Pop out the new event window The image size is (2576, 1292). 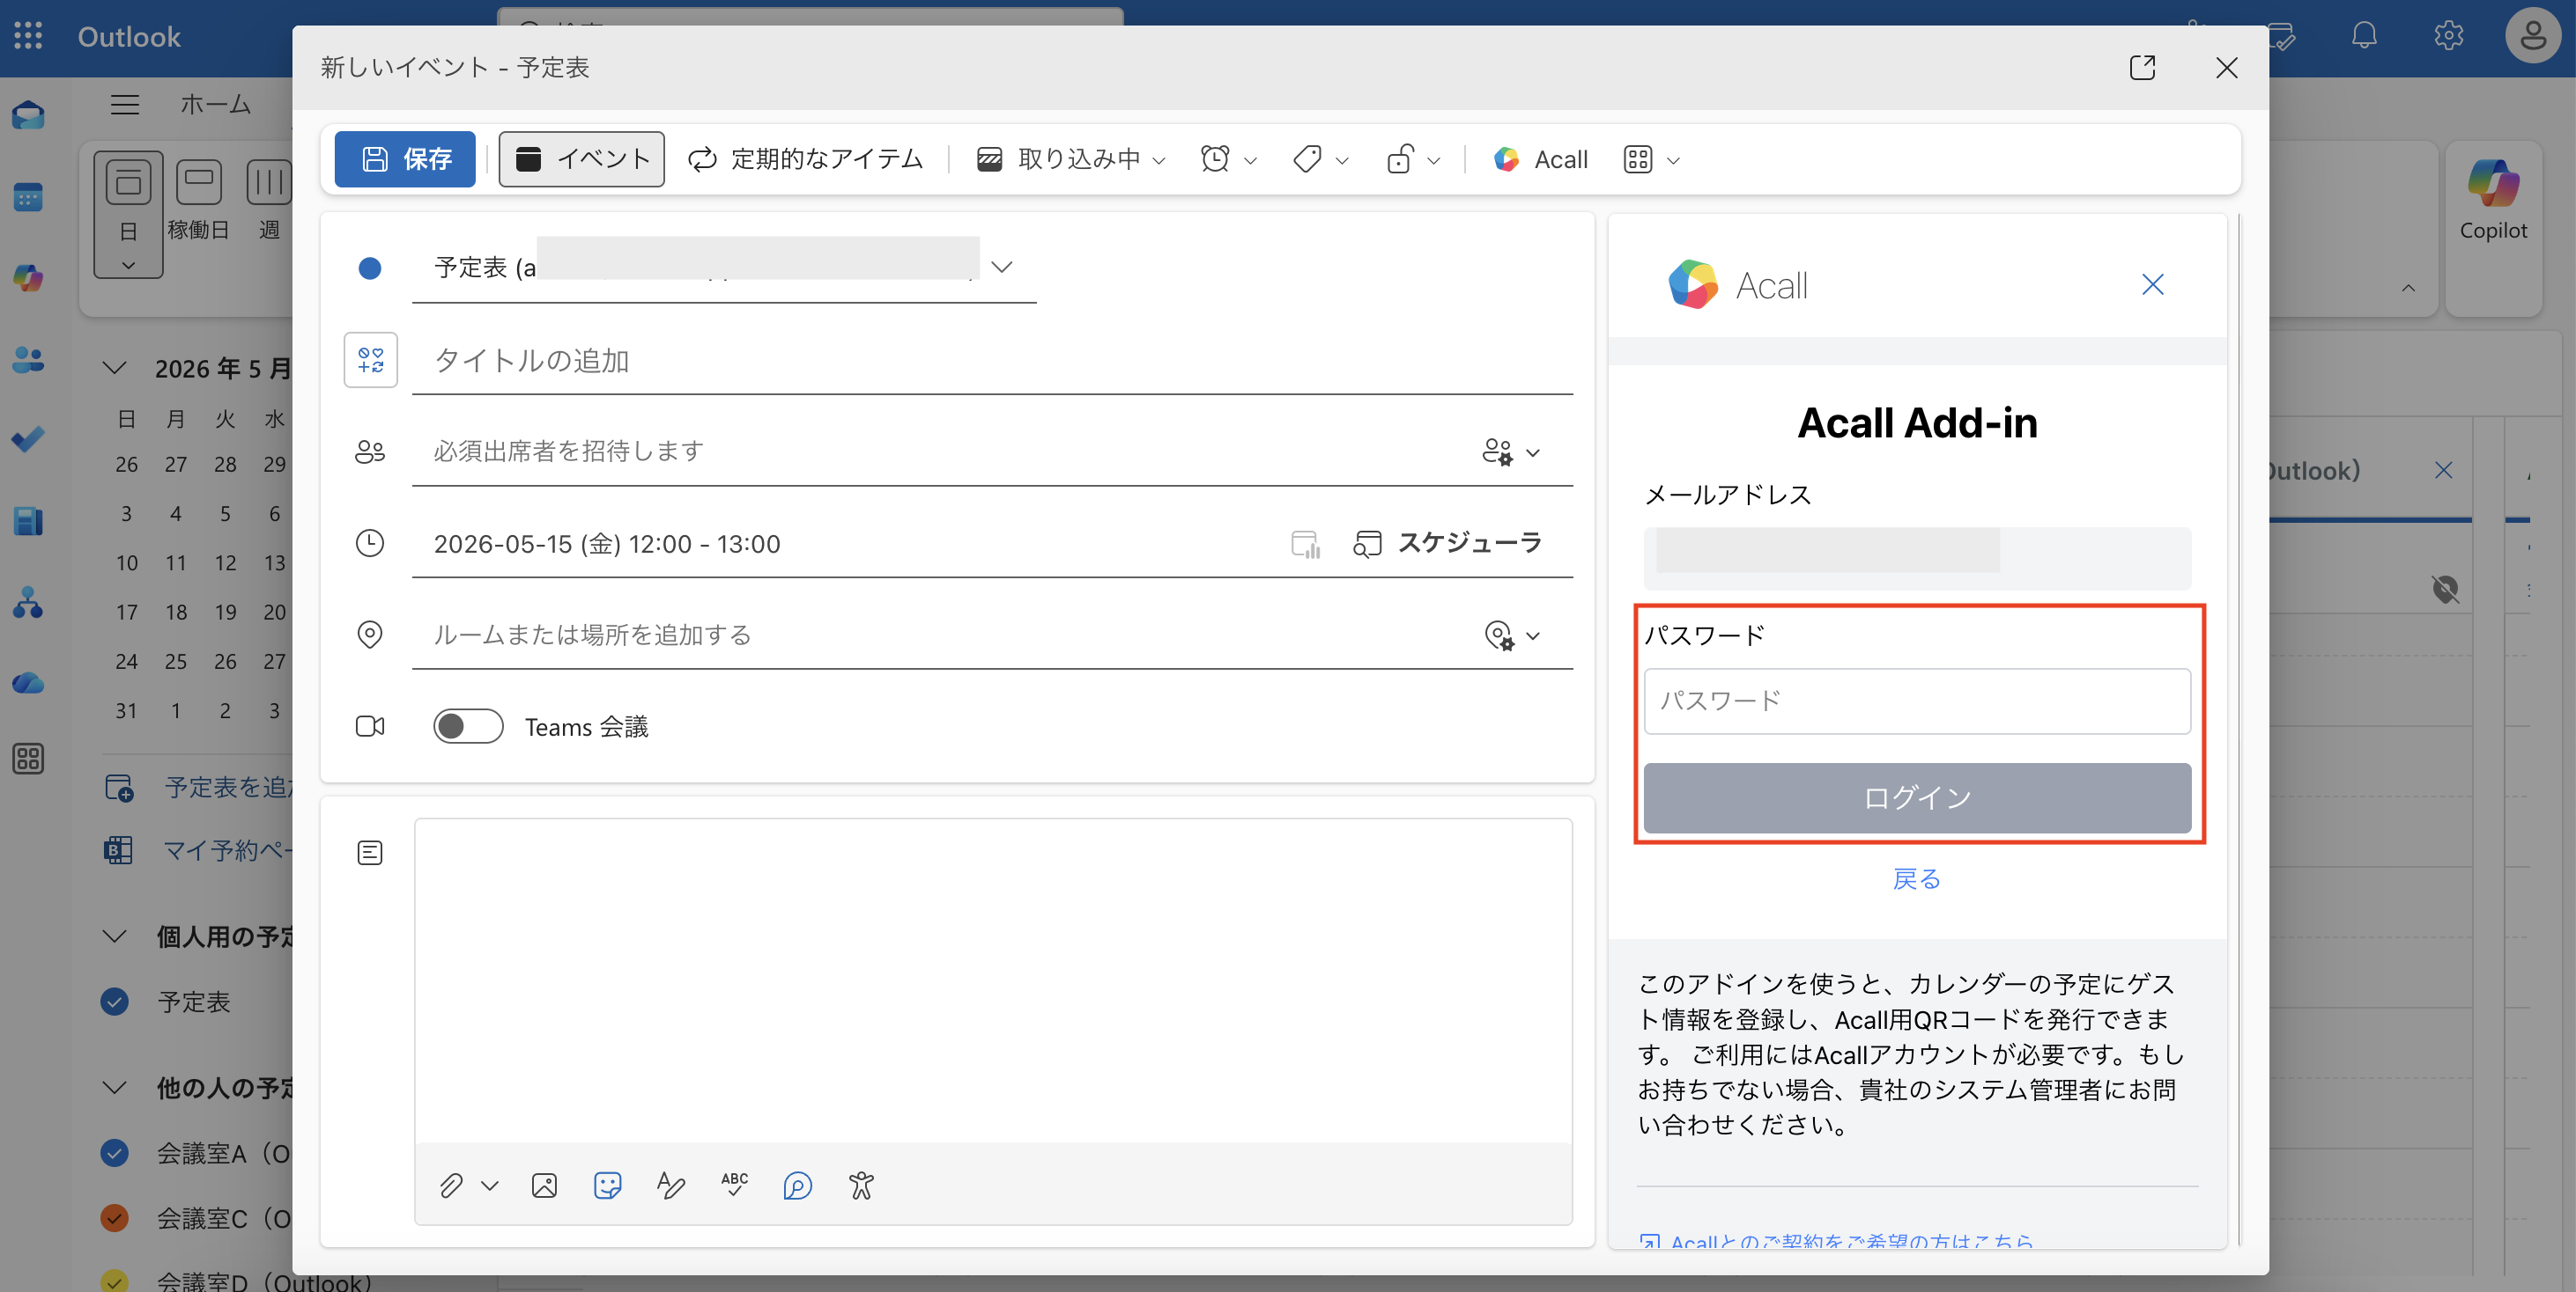pyautogui.click(x=2142, y=67)
